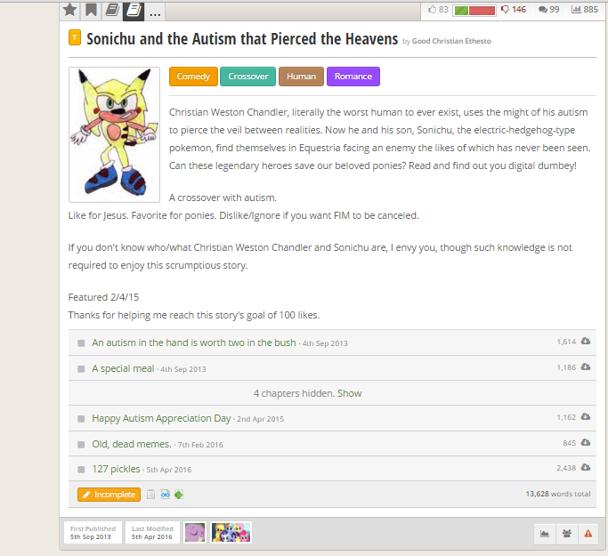The image size is (608, 556).
Task: Toggle read box for A special meal
Action: click(81, 369)
